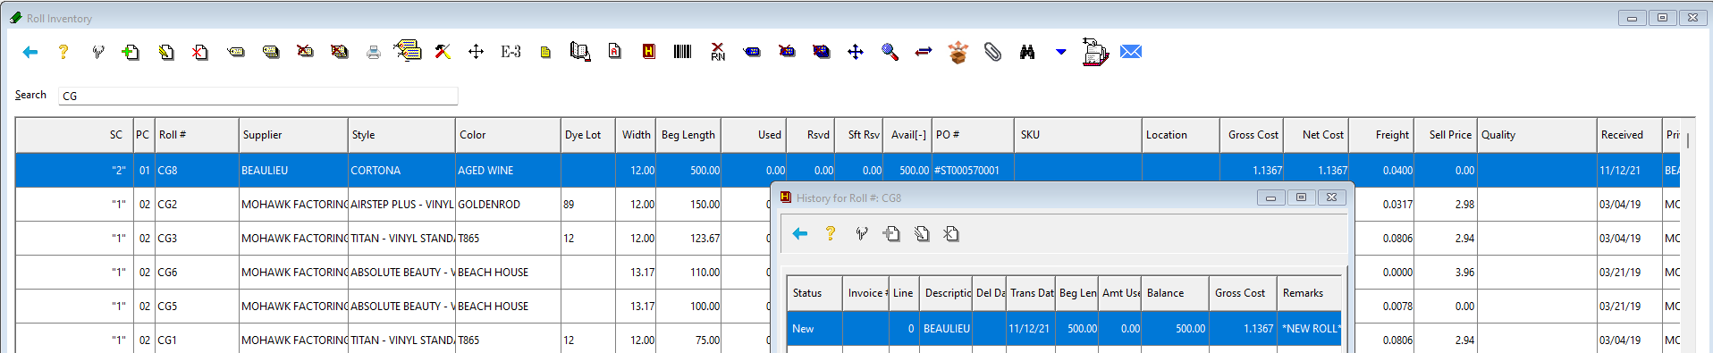Click the Remarks header in History window
This screenshot has height=353, width=1713.
click(1309, 293)
